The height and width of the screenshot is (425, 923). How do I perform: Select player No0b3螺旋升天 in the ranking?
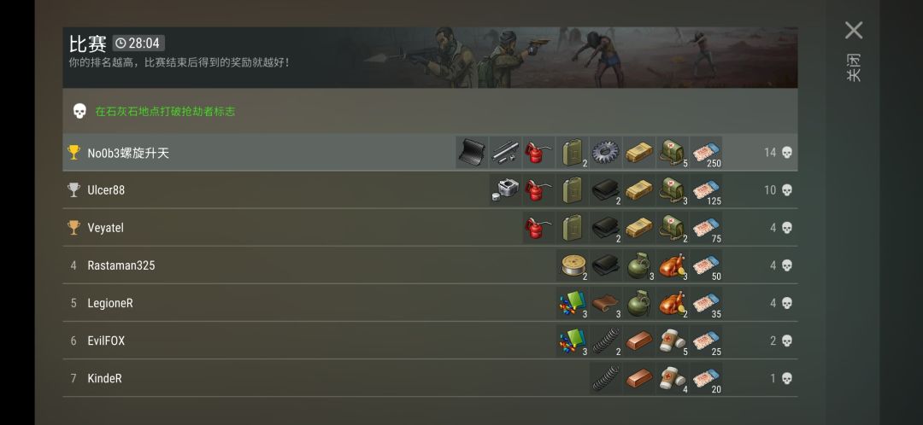pos(128,153)
